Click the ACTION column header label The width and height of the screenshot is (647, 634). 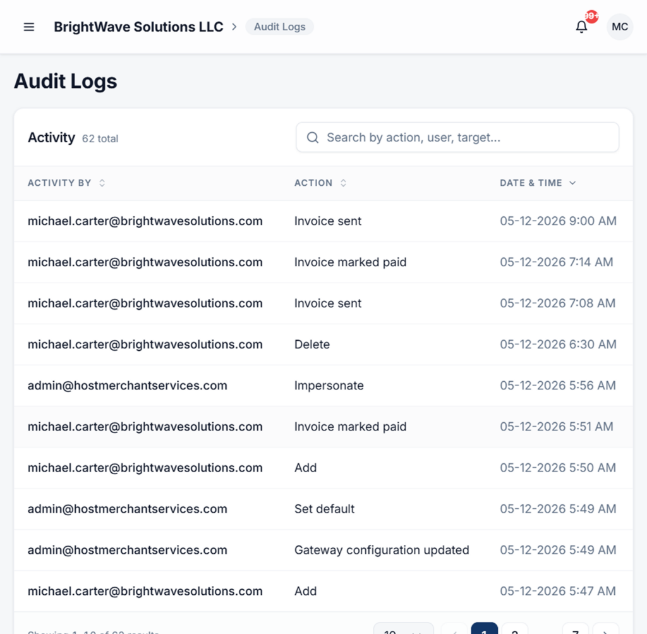point(313,183)
